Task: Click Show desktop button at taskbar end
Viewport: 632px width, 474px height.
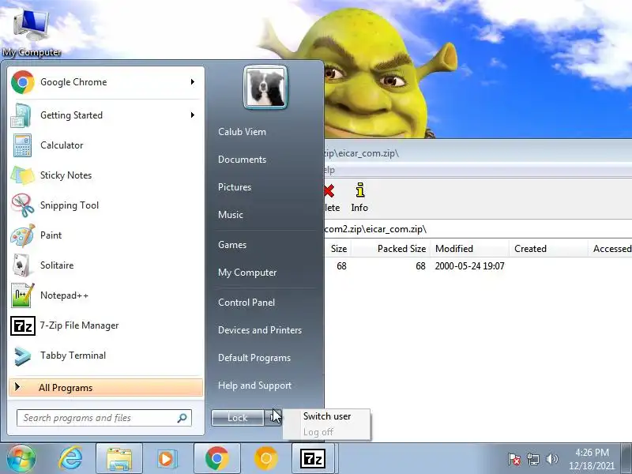Action: [x=626, y=459]
